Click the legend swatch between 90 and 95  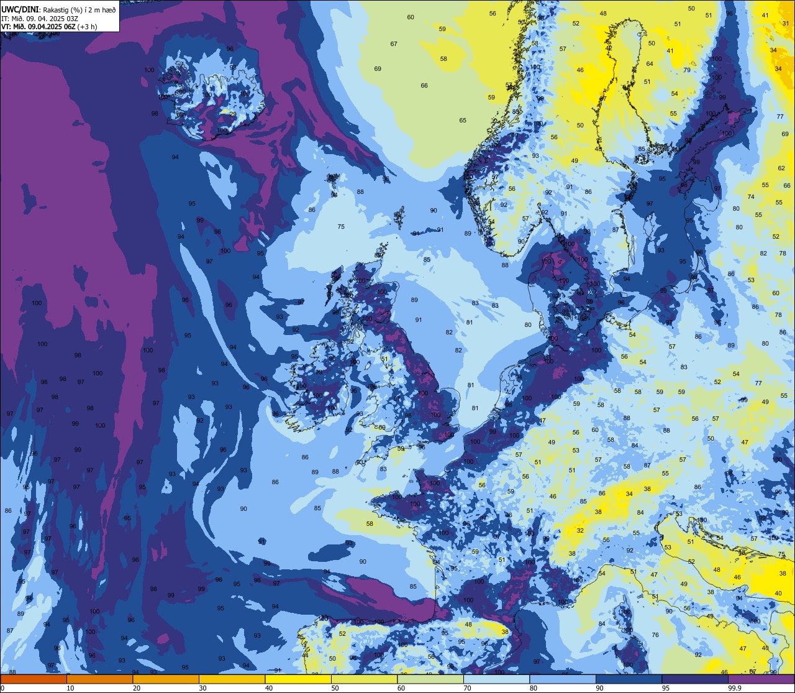pyautogui.click(x=629, y=679)
